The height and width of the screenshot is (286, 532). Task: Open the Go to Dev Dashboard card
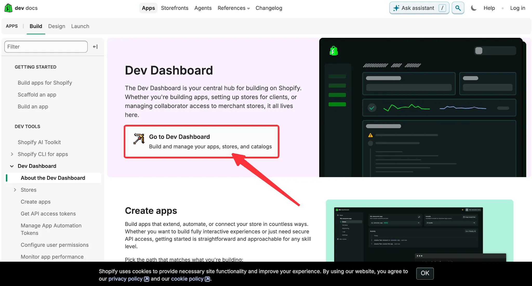point(202,142)
